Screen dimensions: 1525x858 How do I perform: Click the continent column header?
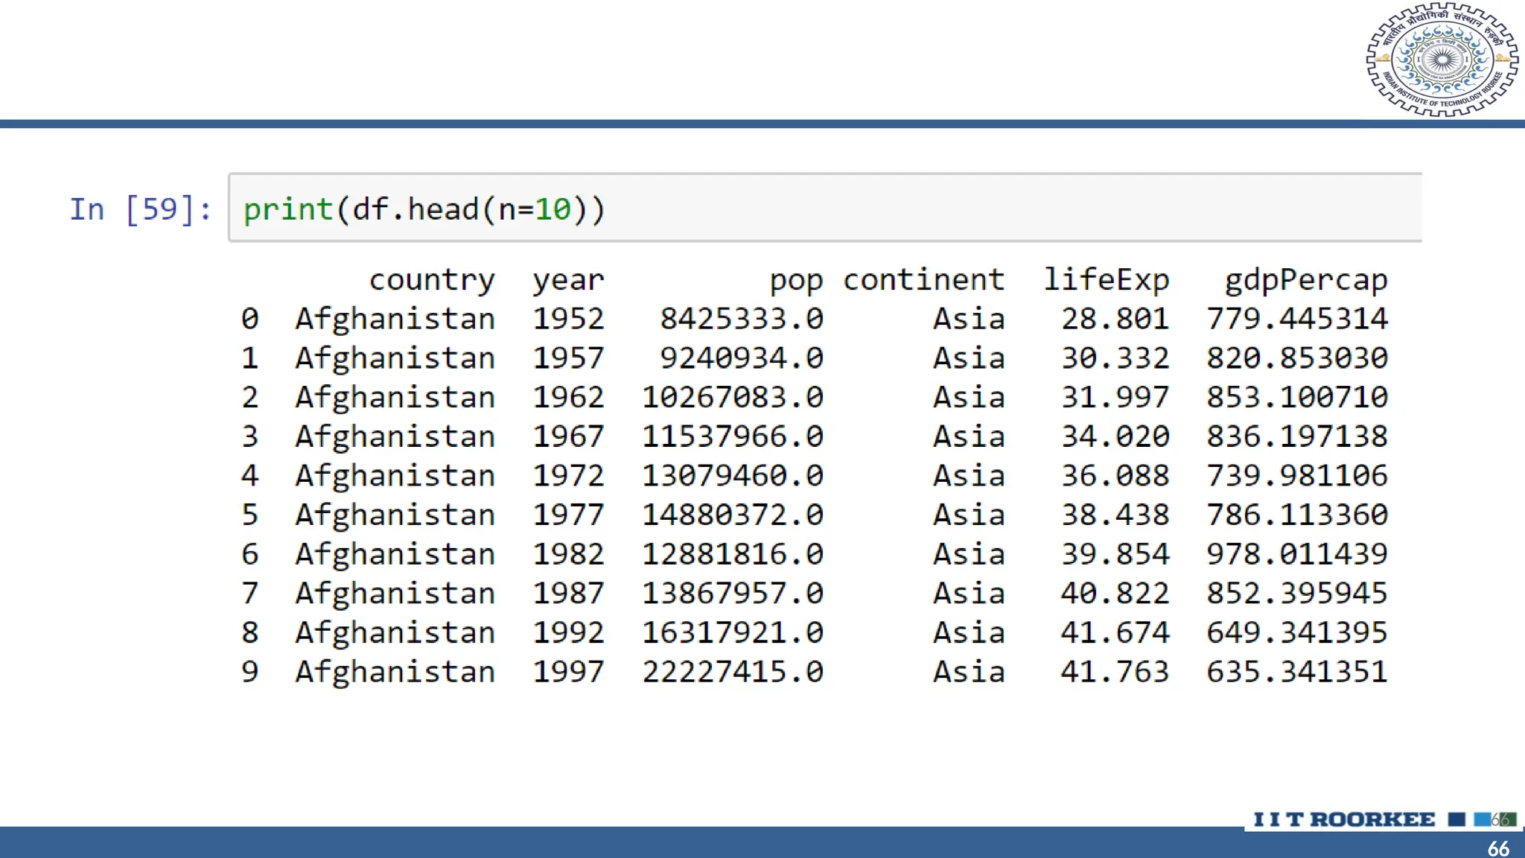tap(923, 280)
